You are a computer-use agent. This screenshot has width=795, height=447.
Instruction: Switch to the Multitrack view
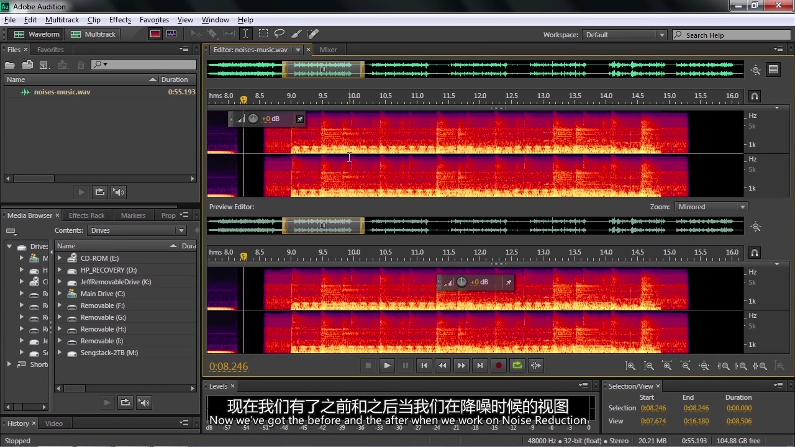click(93, 34)
